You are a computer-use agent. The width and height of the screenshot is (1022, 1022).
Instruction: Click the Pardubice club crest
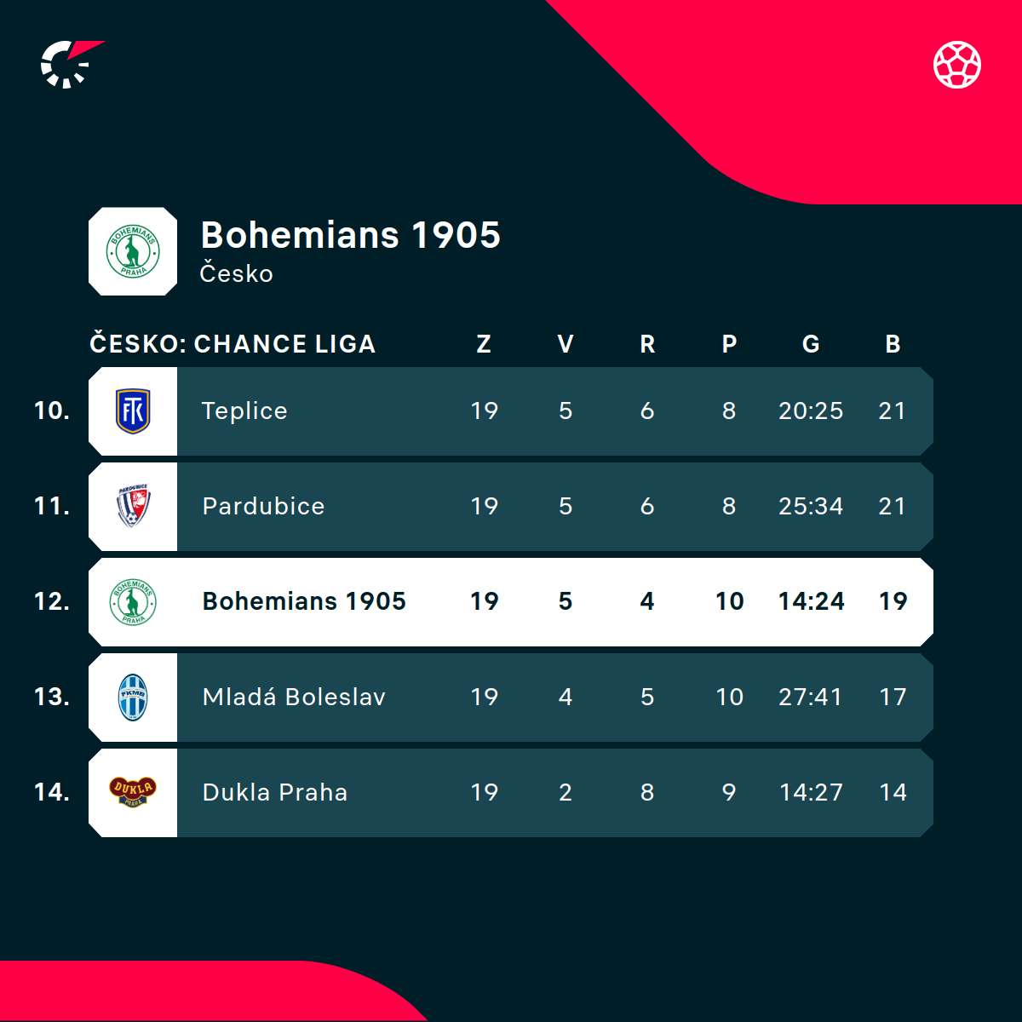pos(133,506)
